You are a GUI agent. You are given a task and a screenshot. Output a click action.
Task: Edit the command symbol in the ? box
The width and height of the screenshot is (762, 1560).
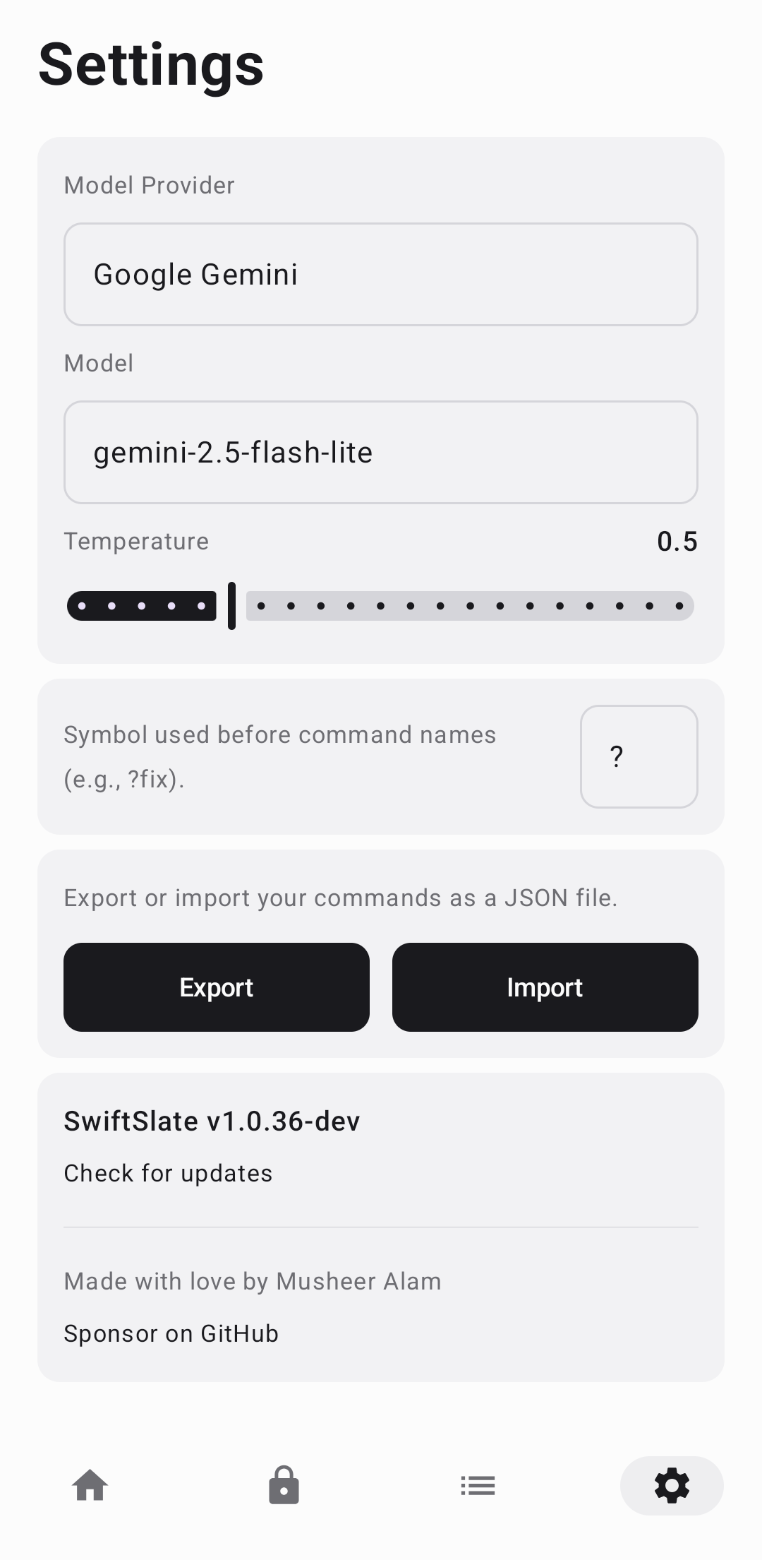click(639, 756)
